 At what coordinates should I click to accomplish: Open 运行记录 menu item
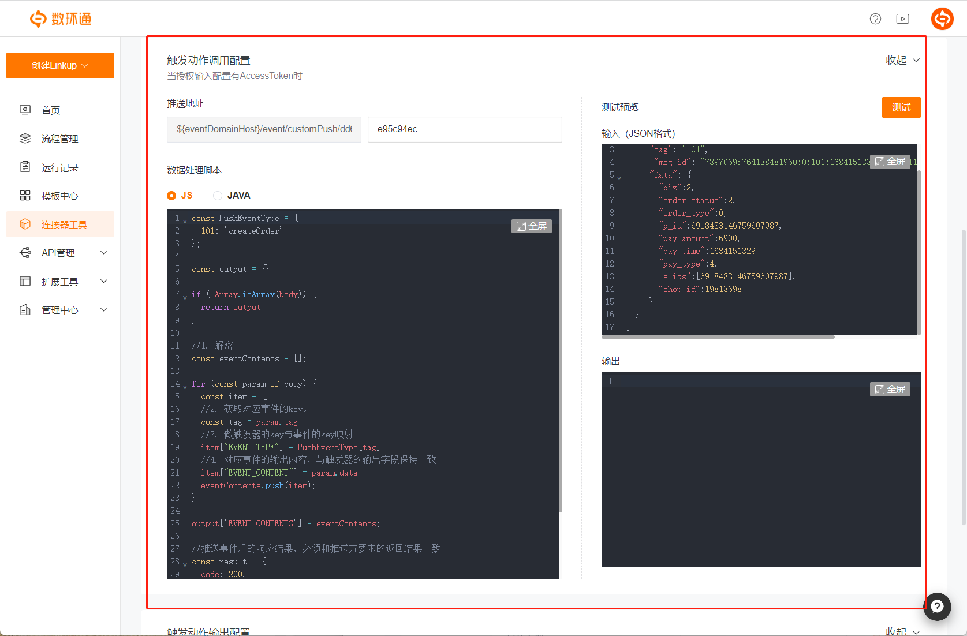pyautogui.click(x=60, y=167)
